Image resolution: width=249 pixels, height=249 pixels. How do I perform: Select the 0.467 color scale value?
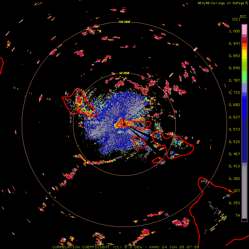pos(234,154)
